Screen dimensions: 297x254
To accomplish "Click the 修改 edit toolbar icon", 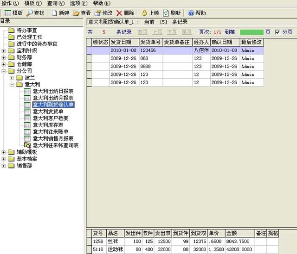I will [x=103, y=13].
